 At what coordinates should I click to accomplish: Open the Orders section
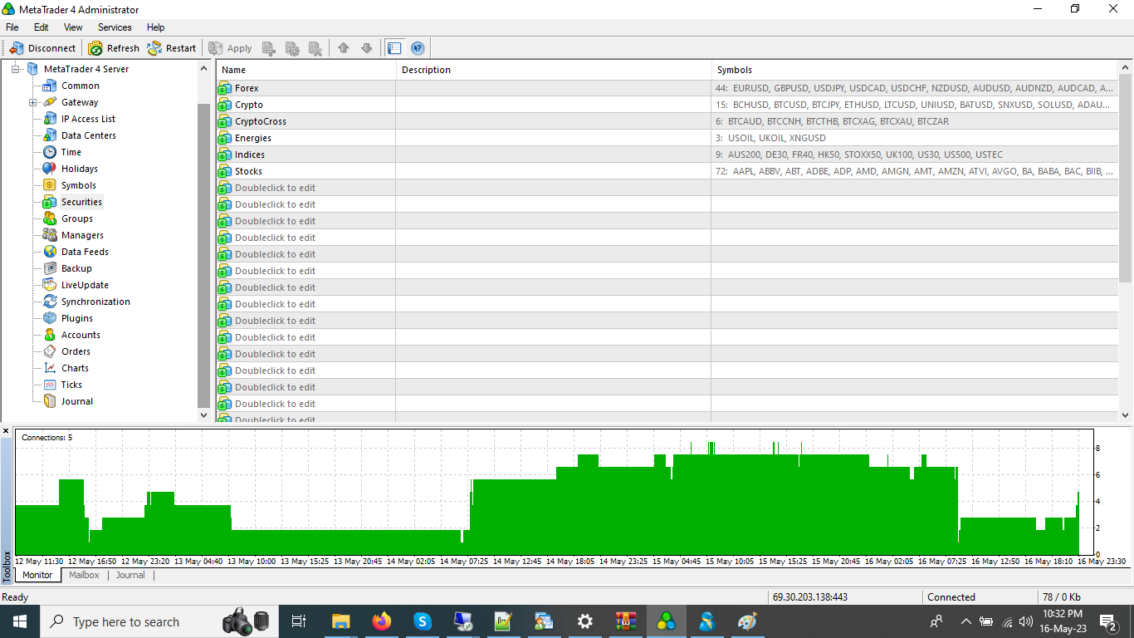click(76, 351)
